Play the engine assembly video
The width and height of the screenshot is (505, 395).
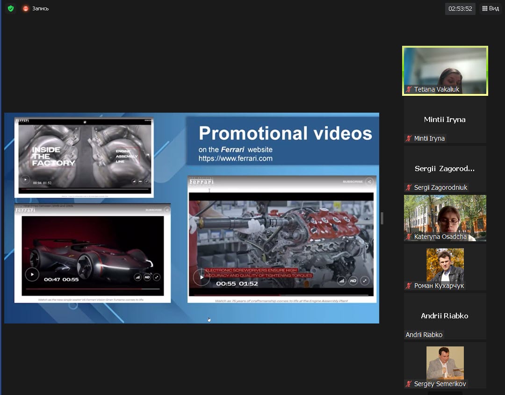click(x=201, y=277)
